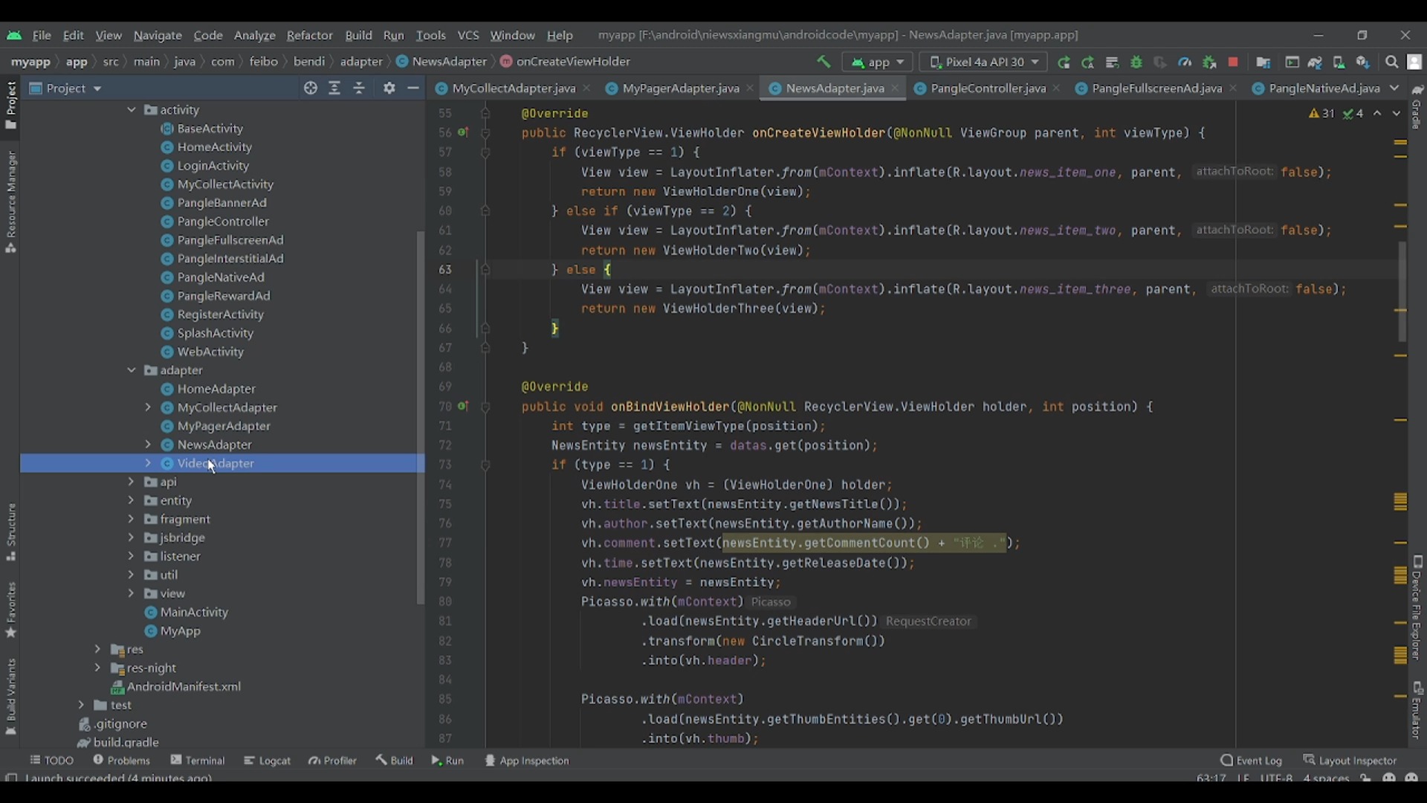This screenshot has height=803, width=1427.
Task: Open the Refactor menu
Action: coord(309,35)
